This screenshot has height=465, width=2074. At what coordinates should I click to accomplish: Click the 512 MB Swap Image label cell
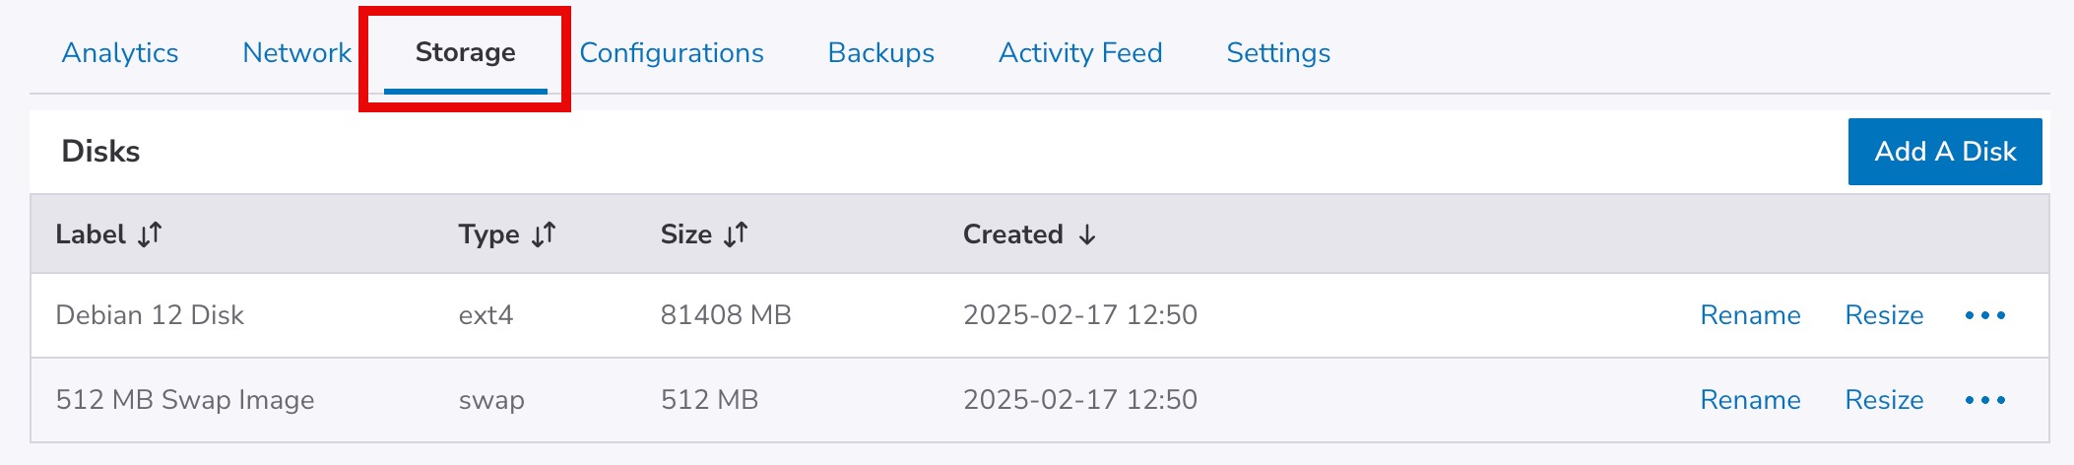tap(185, 400)
